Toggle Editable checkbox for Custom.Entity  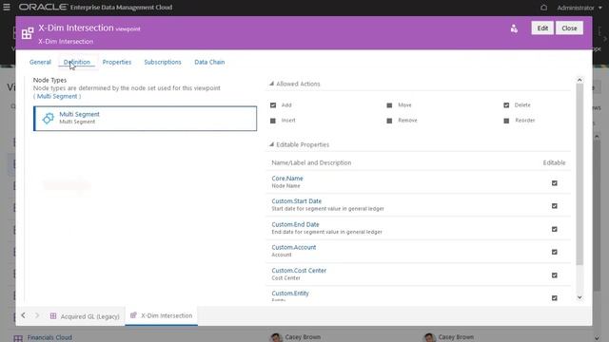(x=554, y=297)
